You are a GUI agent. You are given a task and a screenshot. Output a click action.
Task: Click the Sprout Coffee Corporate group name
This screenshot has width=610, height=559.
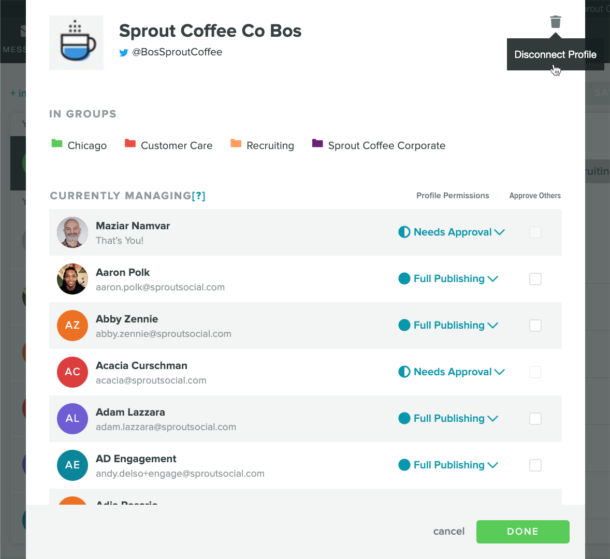(387, 146)
